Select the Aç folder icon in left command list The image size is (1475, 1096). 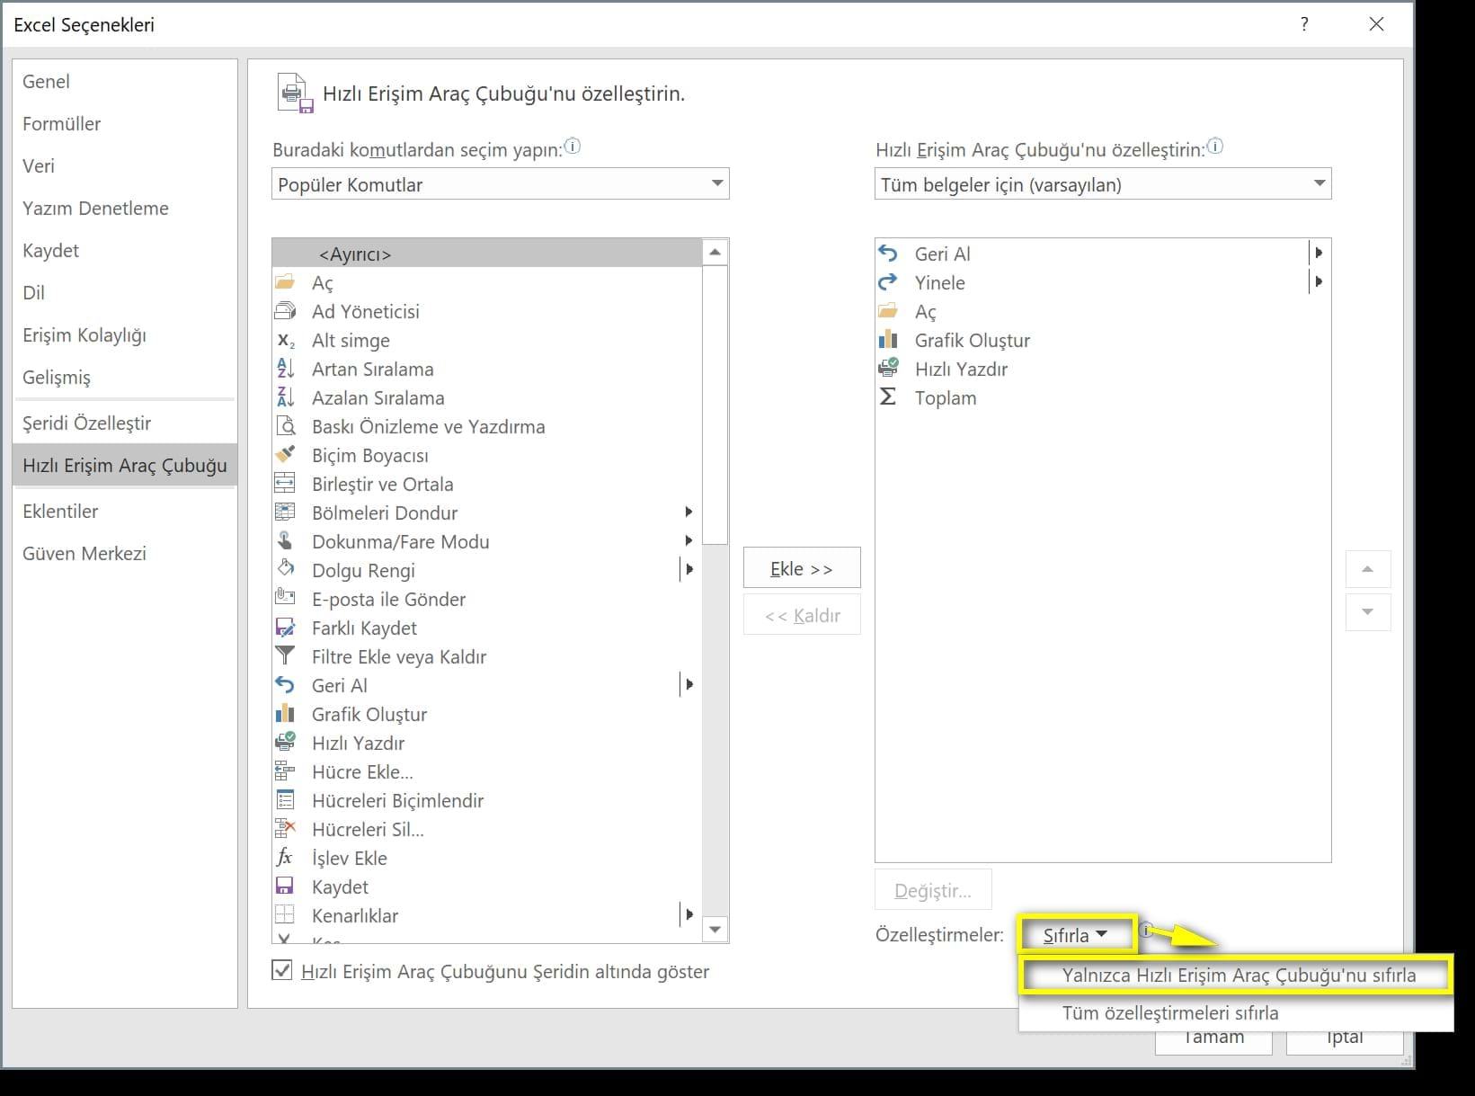point(285,282)
